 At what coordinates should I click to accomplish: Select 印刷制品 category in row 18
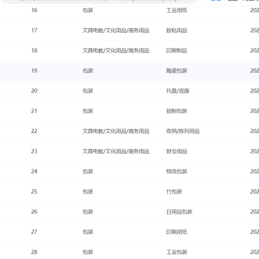(177, 50)
